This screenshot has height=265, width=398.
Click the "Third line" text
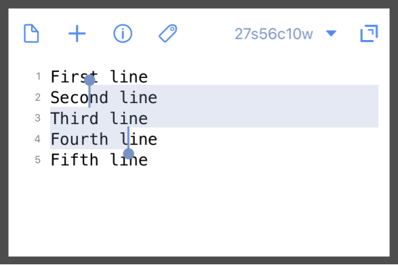point(99,119)
